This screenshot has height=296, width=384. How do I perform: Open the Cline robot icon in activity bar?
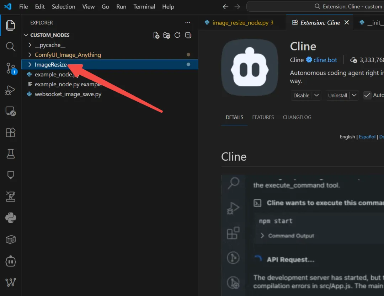pos(11,261)
